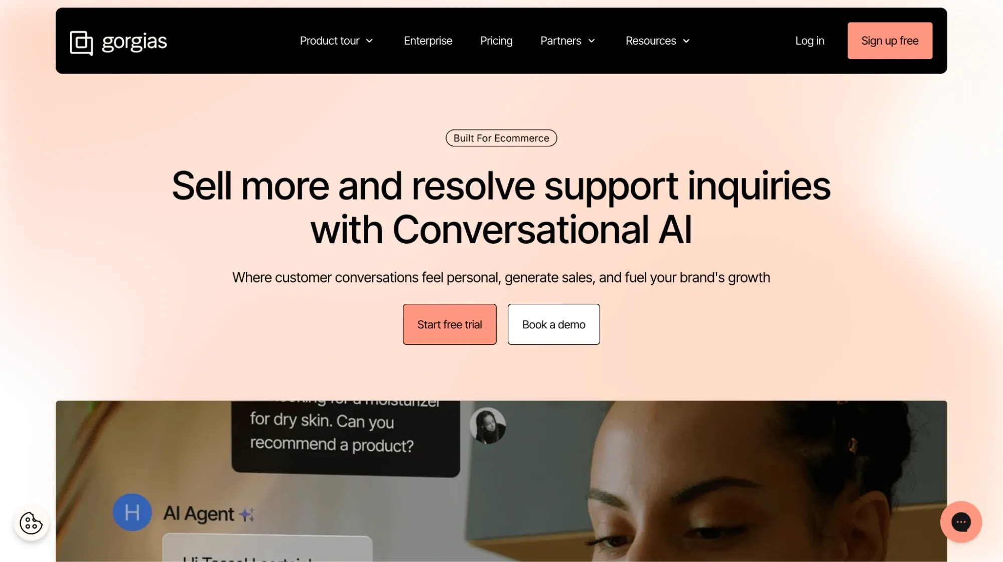1003x562 pixels.
Task: Expand the Partners dropdown arrow
Action: (x=592, y=41)
